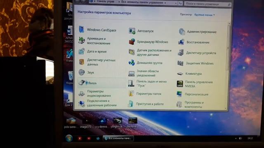264x148 pixels.
Task: Open the Автозапуск icon
Action: (132, 31)
